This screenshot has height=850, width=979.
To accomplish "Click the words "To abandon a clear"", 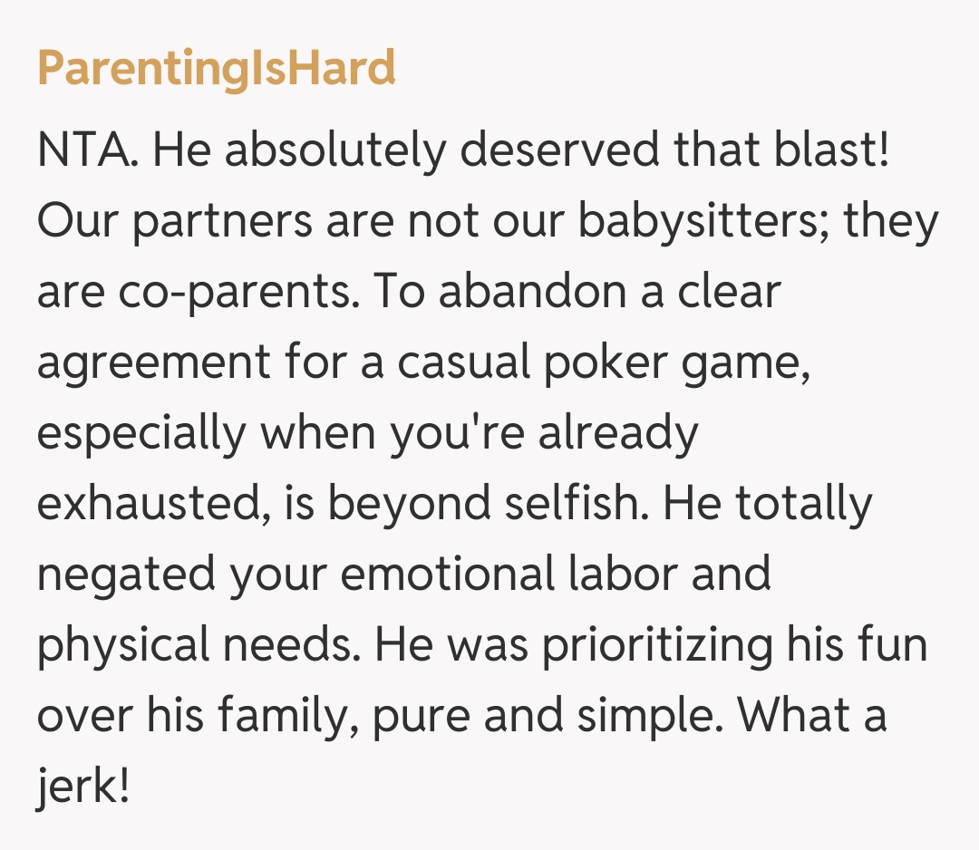I will 577,293.
